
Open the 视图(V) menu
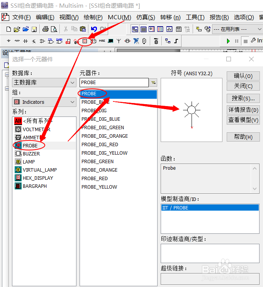coord(69,17)
